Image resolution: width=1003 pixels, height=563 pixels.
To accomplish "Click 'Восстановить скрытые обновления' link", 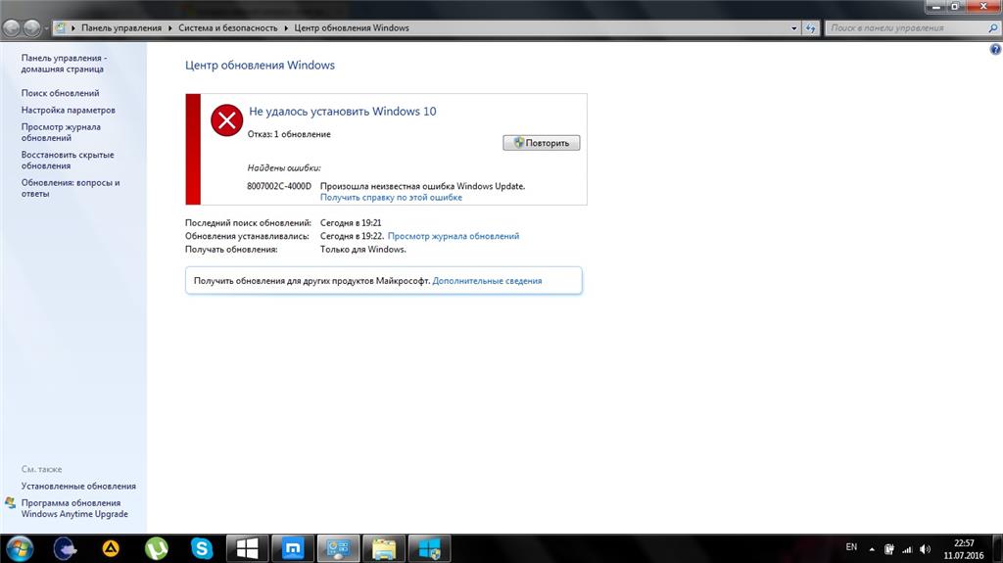I will 68,160.
